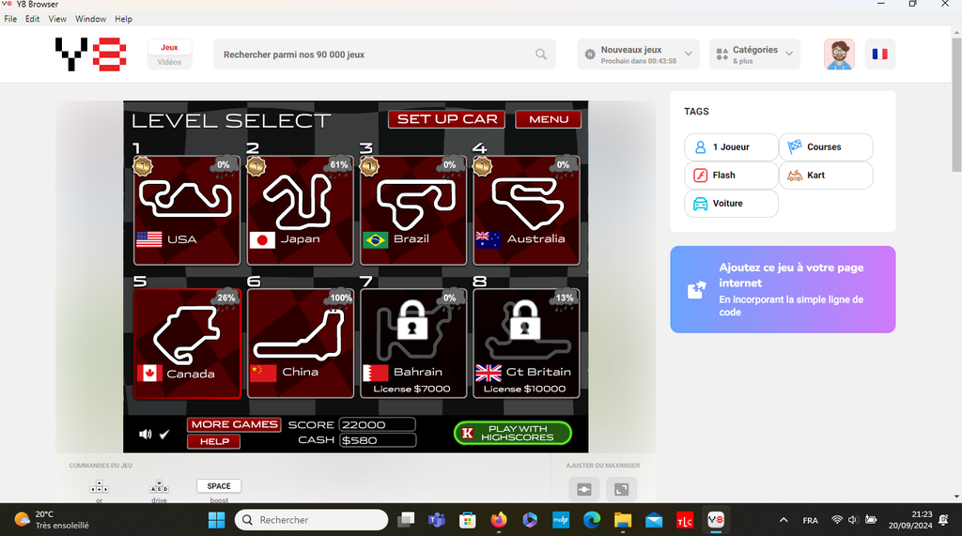Open notifications bell icon
Viewport: 962px width, 536px height.
[x=943, y=520]
